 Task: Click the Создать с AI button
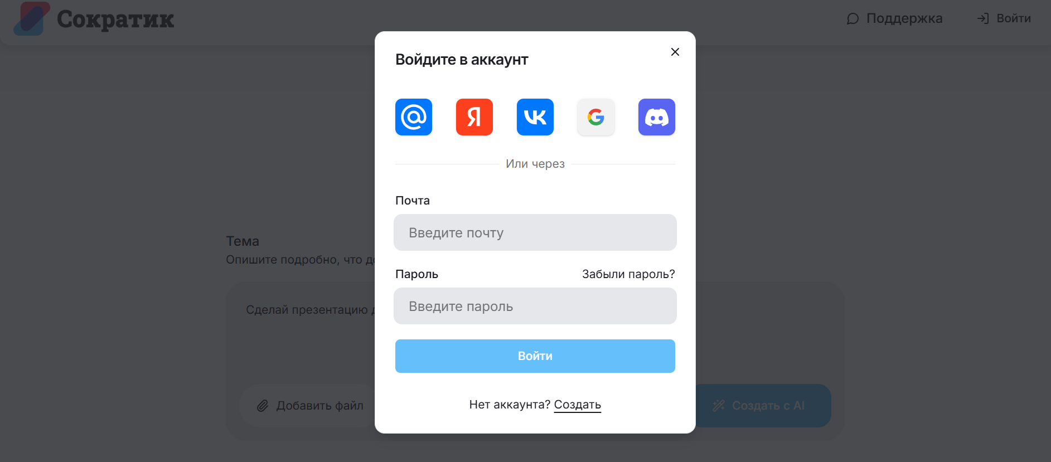pos(760,406)
